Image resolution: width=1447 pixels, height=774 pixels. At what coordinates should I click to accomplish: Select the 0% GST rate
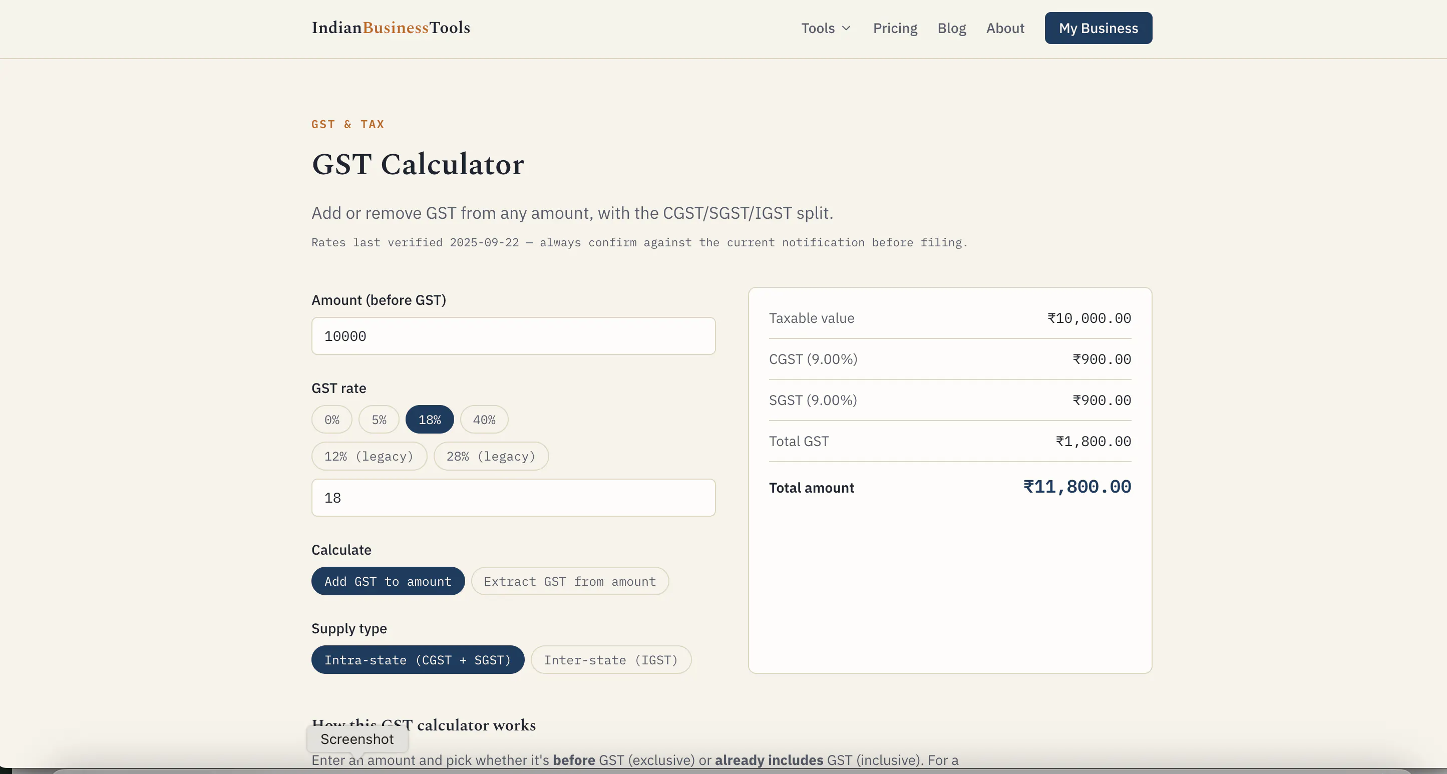point(332,420)
